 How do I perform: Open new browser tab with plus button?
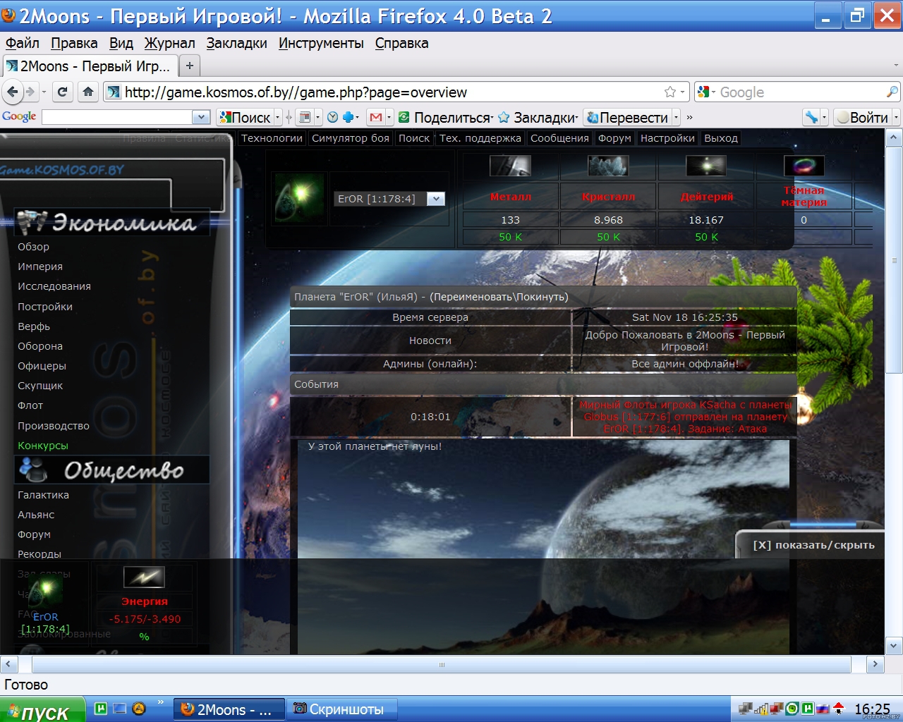(190, 66)
